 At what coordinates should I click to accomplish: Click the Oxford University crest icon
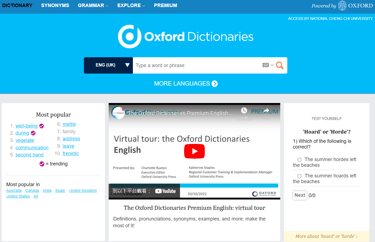pos(342,5)
